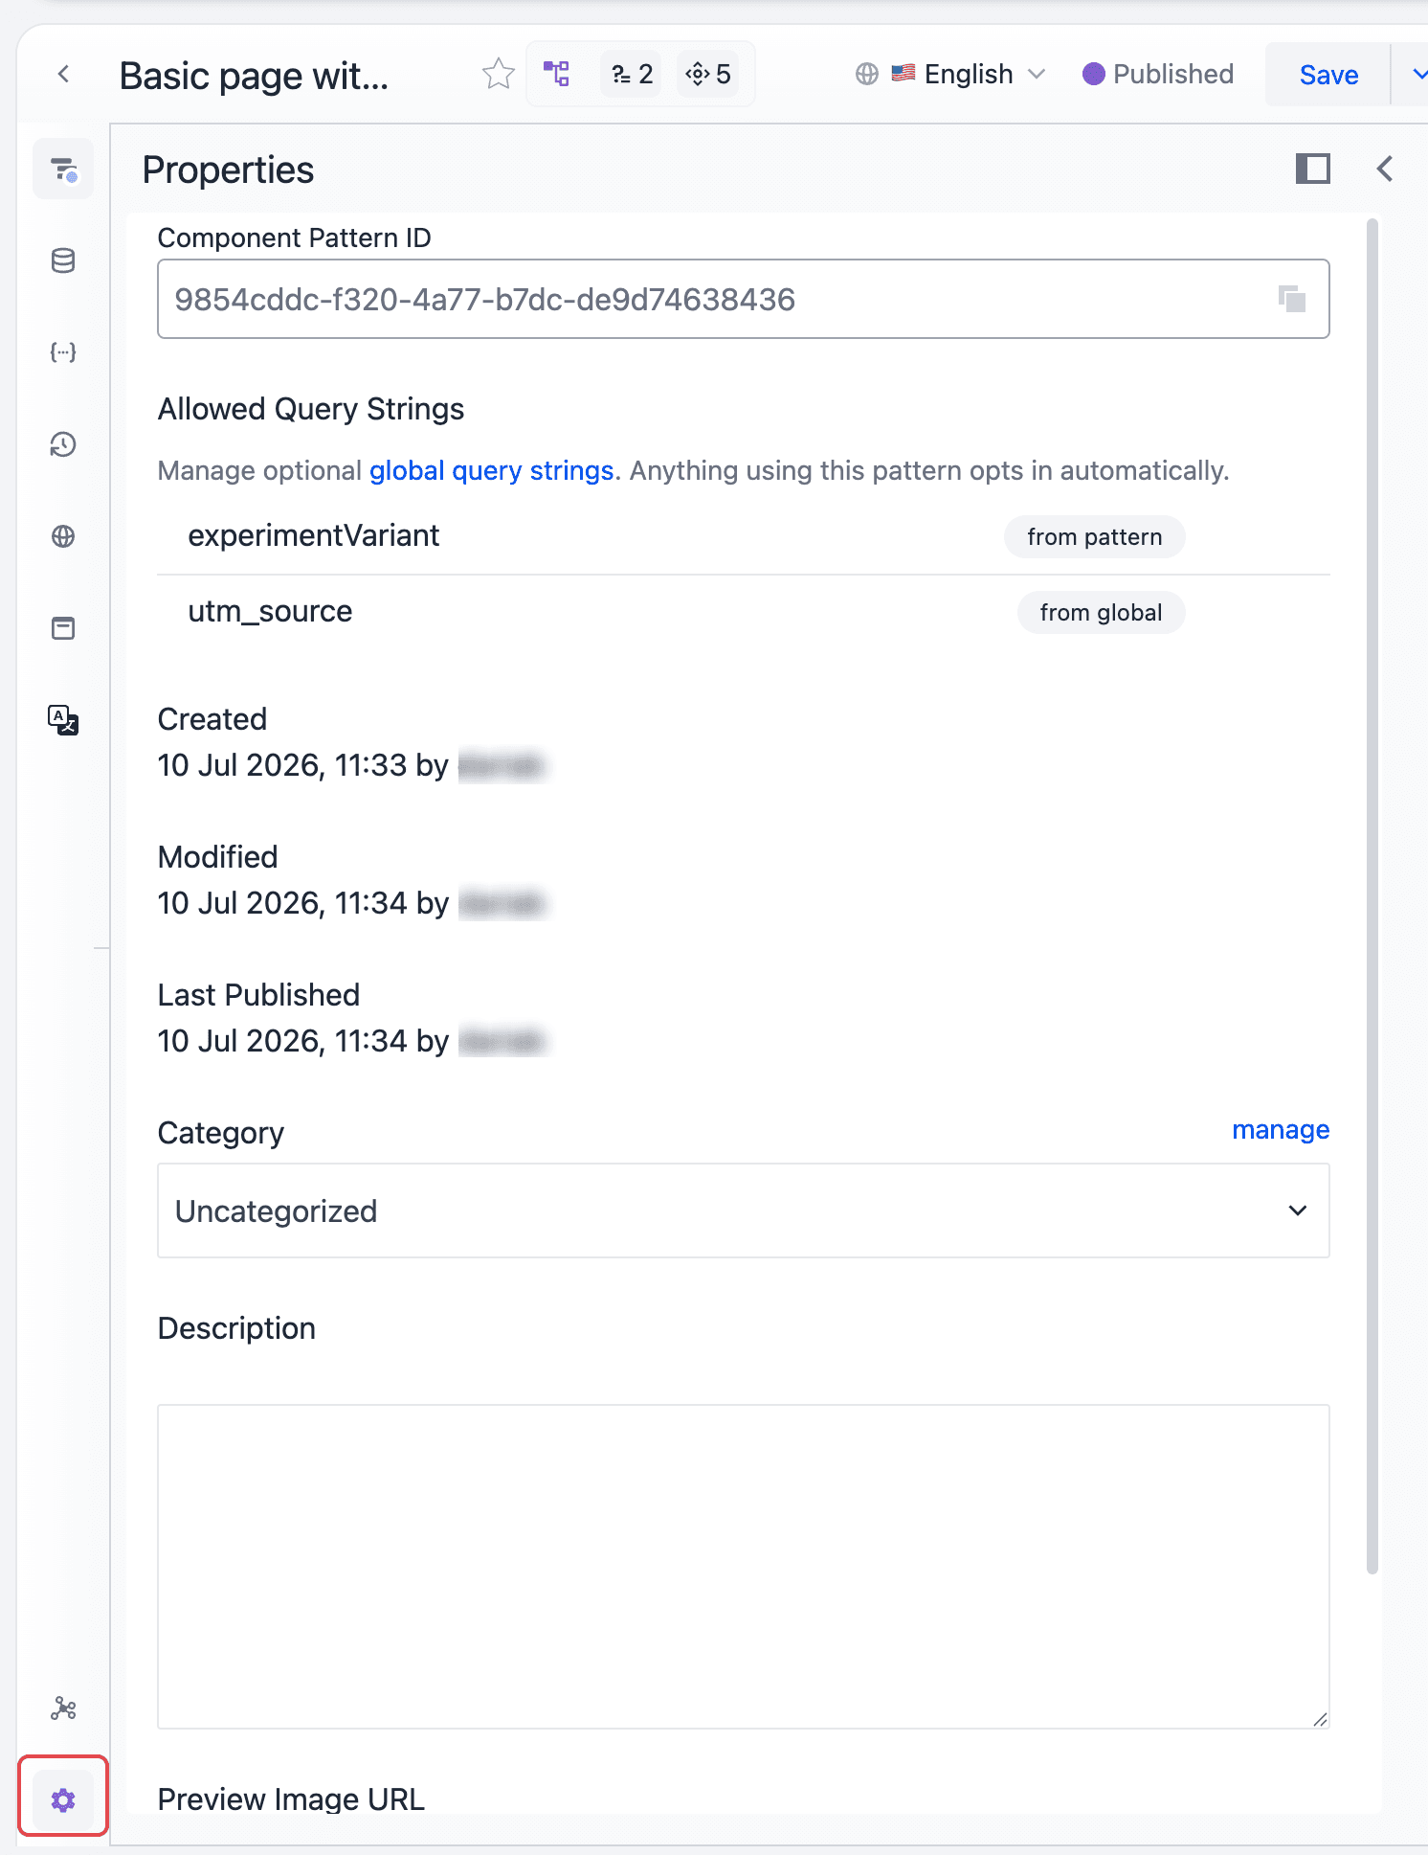Click the Component Pattern ID field

click(743, 299)
